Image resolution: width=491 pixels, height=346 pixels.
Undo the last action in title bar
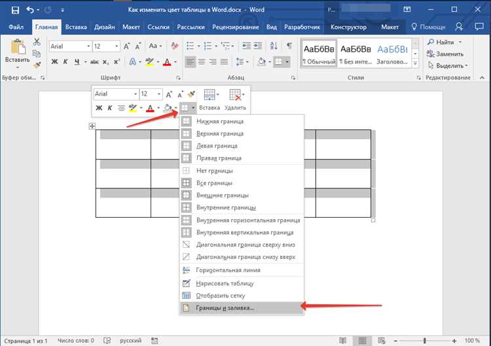coord(30,10)
